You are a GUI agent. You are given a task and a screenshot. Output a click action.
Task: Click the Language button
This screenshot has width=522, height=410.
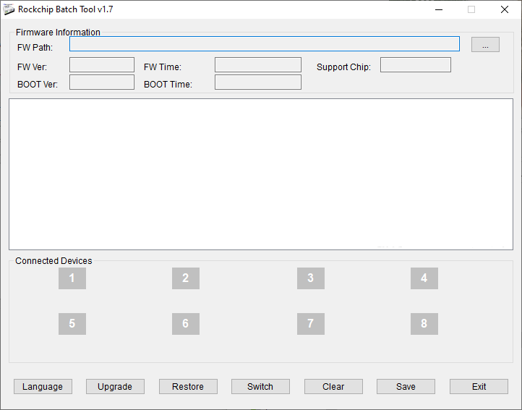point(43,387)
